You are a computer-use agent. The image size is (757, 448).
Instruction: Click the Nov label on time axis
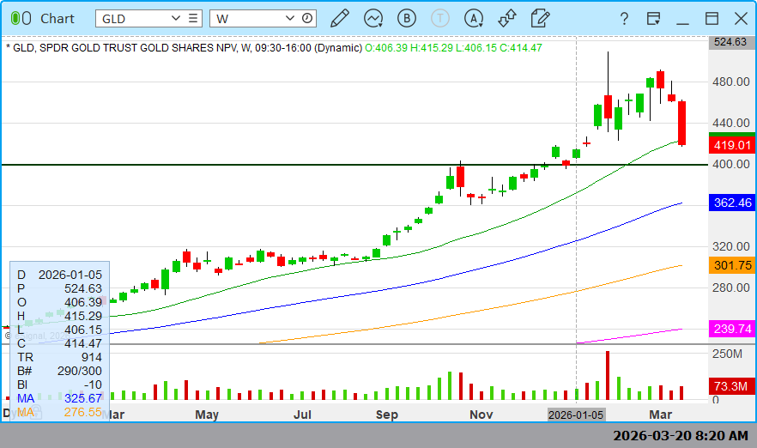click(481, 415)
